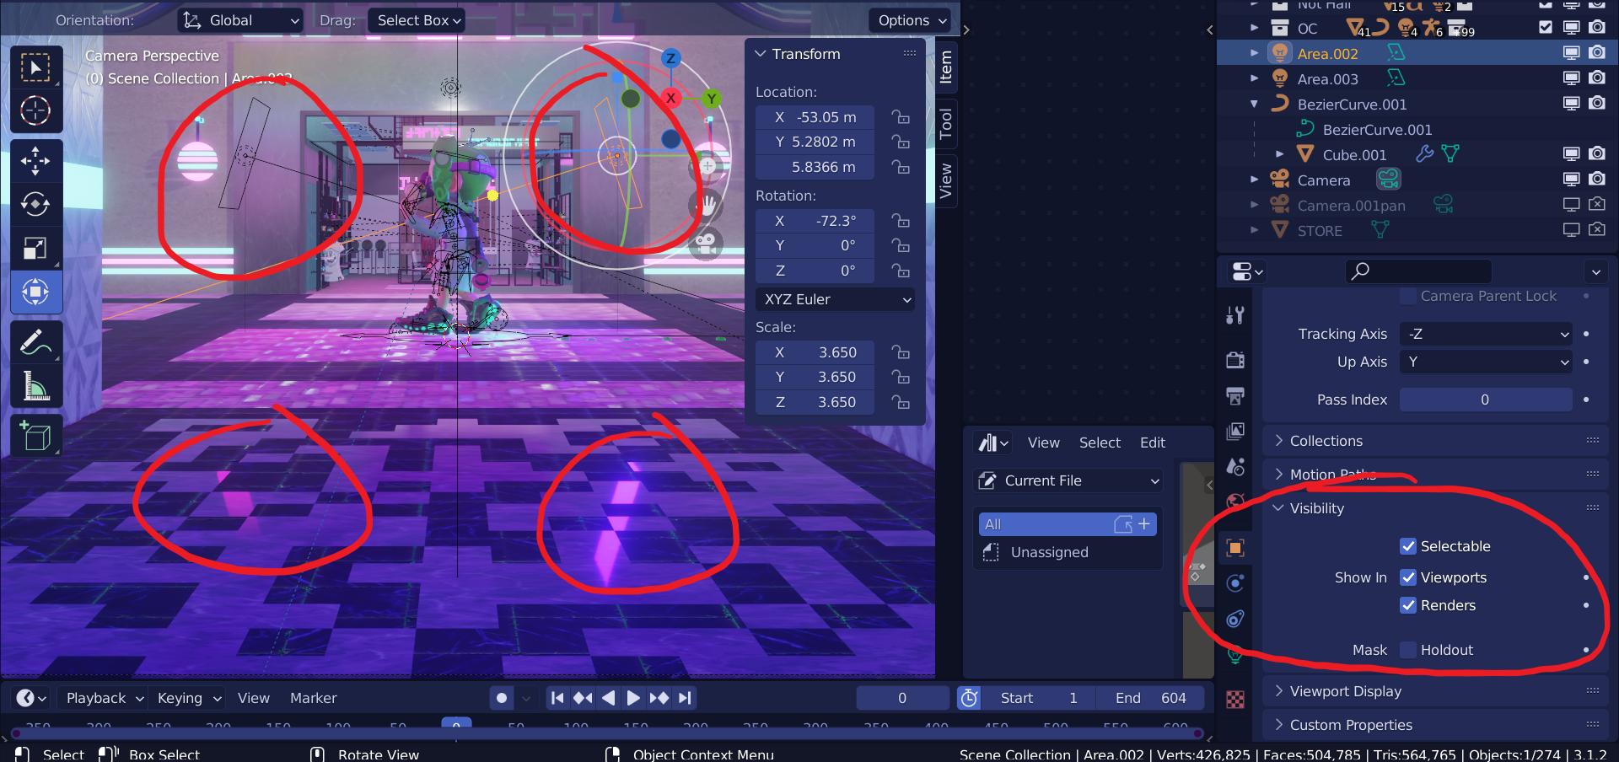Select the Measure ruler tool
Image resolution: width=1619 pixels, height=762 pixels.
[x=35, y=386]
